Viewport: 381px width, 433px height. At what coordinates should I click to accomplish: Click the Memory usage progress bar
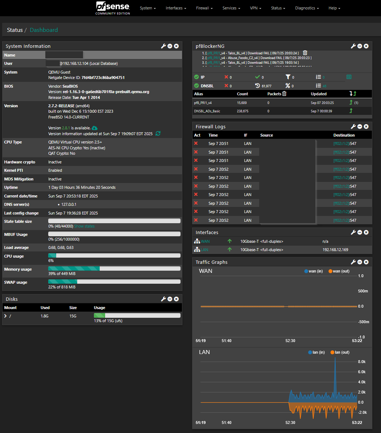click(114, 268)
